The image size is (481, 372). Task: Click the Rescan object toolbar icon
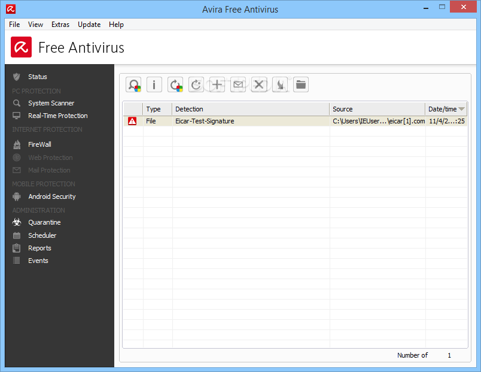(133, 84)
